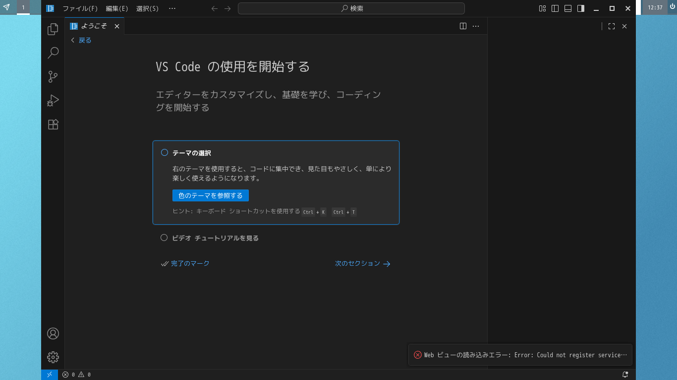Click the paper plane icon on desktop panel

coord(6,7)
